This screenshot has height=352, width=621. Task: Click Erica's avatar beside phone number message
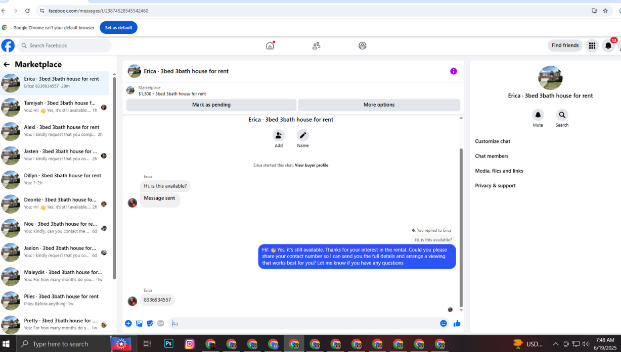pos(132,301)
